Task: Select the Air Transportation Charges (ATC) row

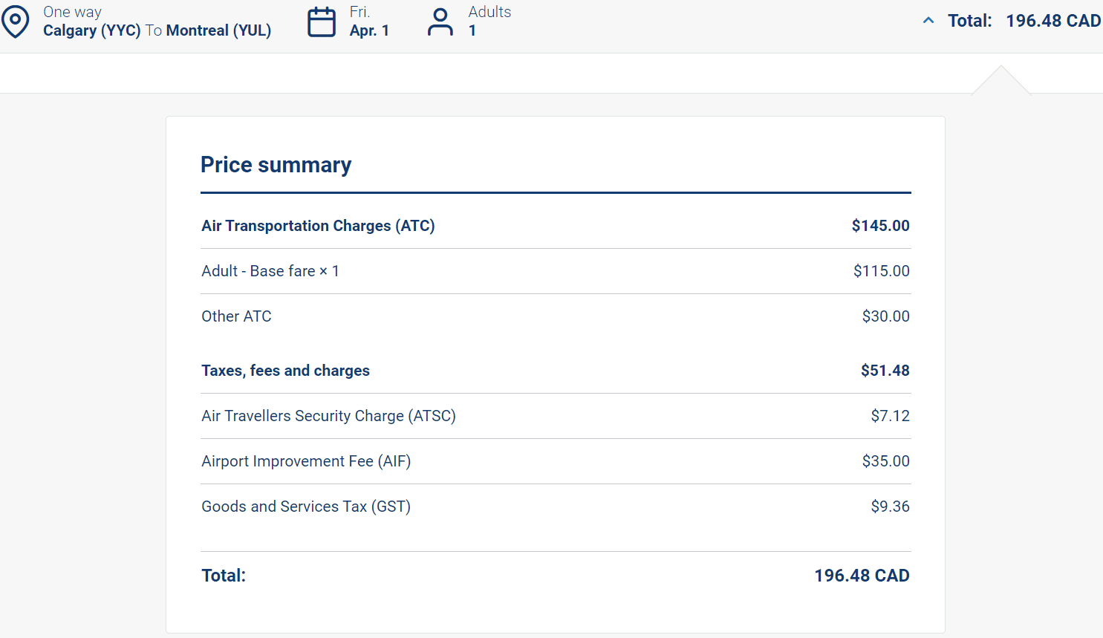Action: click(x=318, y=226)
